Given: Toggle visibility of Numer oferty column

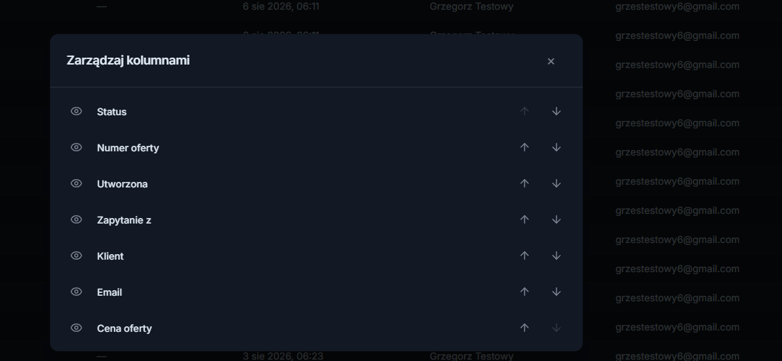Looking at the screenshot, I should coord(76,147).
